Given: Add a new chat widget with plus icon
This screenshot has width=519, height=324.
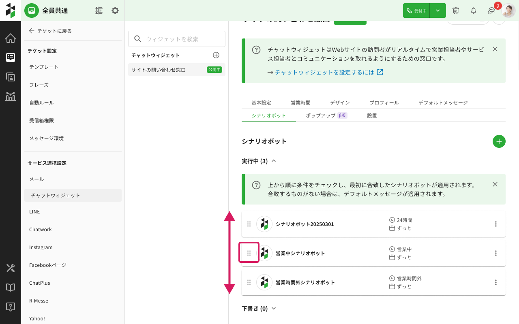Looking at the screenshot, I should pyautogui.click(x=216, y=55).
